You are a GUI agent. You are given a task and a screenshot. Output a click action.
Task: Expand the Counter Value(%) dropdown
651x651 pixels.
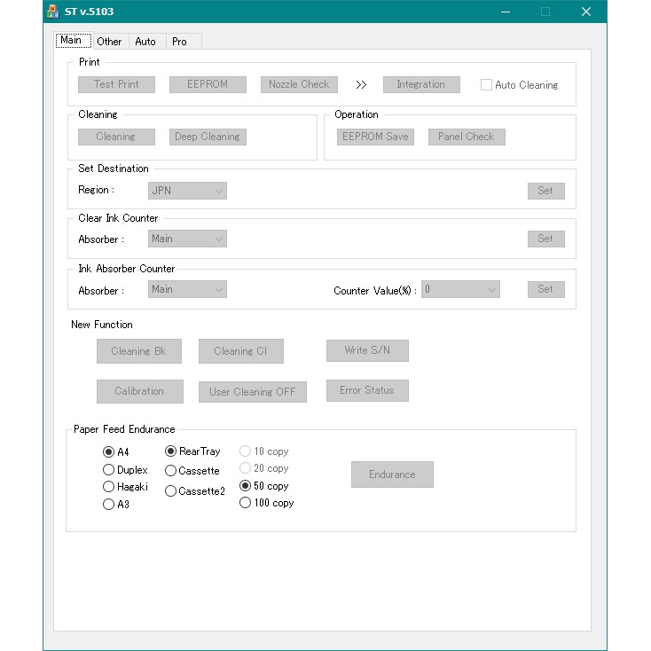pos(460,289)
